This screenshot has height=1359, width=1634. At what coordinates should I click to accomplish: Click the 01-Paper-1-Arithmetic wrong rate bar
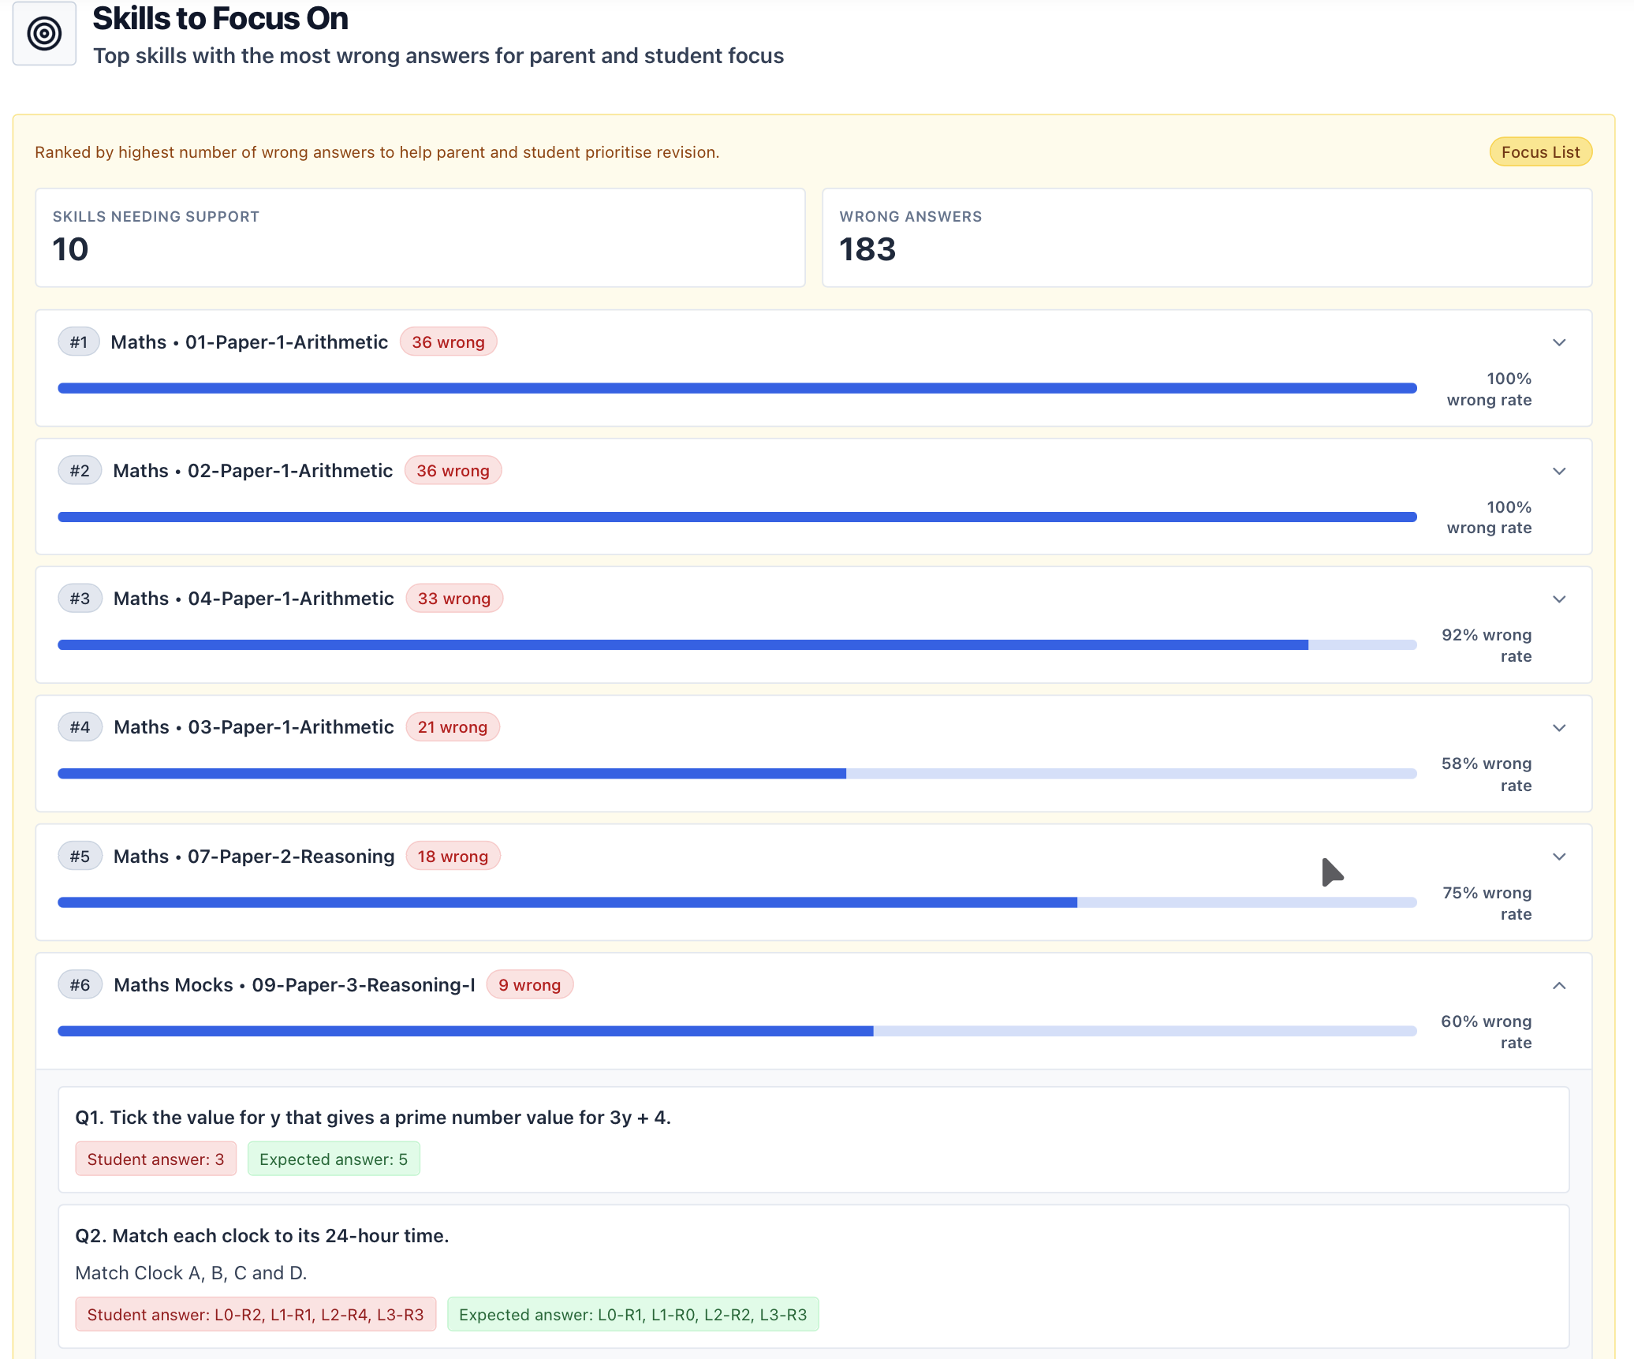point(737,388)
